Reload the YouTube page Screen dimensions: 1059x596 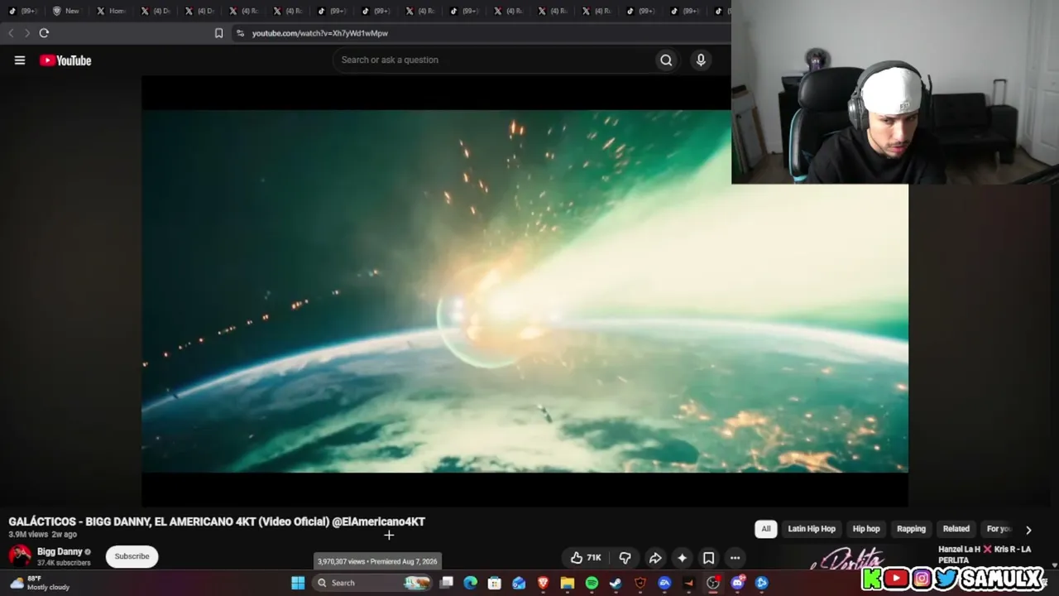pos(44,33)
